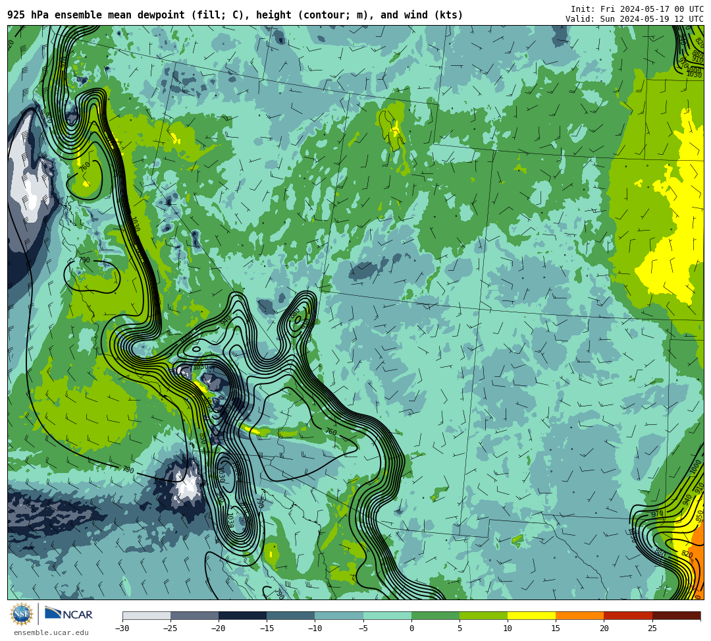The width and height of the screenshot is (711, 641).
Task: Select the plot title about 925 hPa dewpoint
Action: tap(235, 15)
